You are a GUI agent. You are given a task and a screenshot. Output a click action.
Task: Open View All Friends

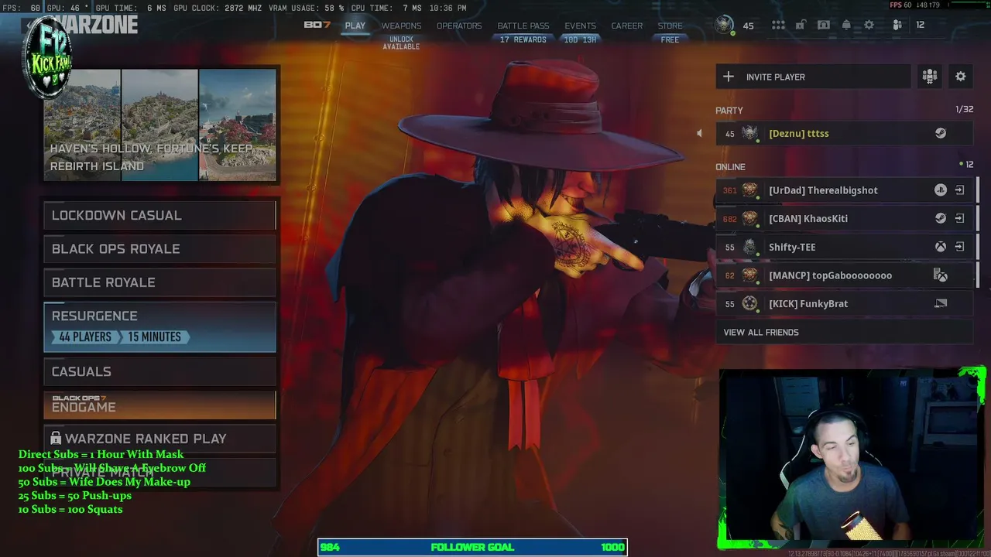[844, 333]
